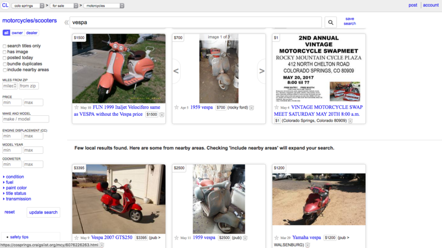Viewport: 442px width, 248px height.
Task: Open the orange Italjet scooter photo
Action: click(x=119, y=68)
